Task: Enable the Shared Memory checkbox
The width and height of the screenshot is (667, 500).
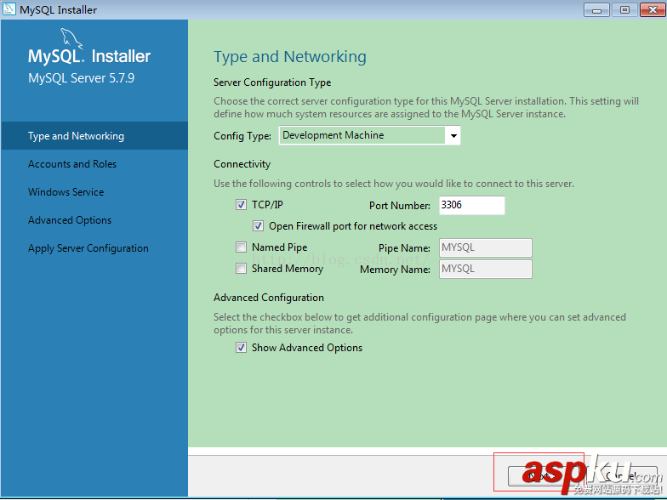Action: click(242, 269)
